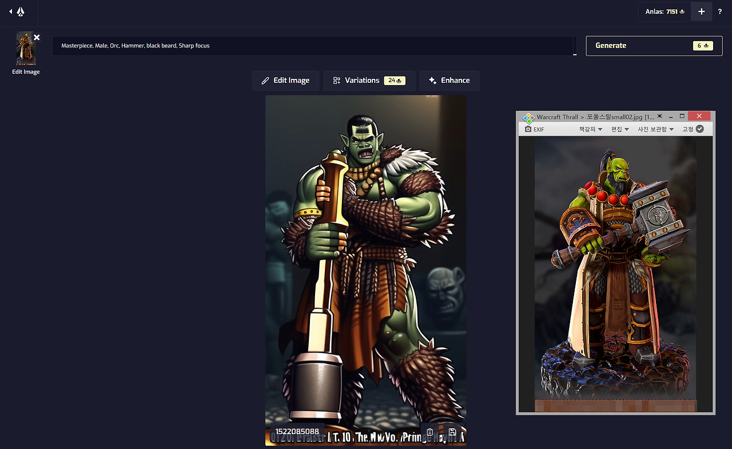
Task: Expand the 사진 보관함 dropdown in viewer
Action: (655, 129)
